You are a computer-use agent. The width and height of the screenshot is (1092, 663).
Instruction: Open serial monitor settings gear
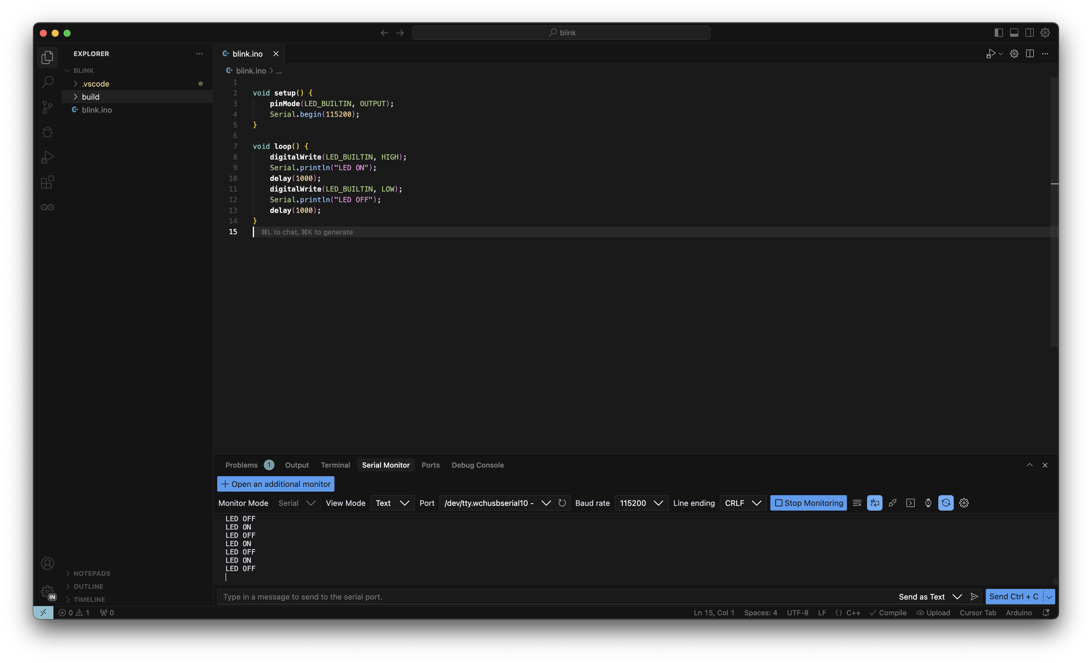(964, 503)
